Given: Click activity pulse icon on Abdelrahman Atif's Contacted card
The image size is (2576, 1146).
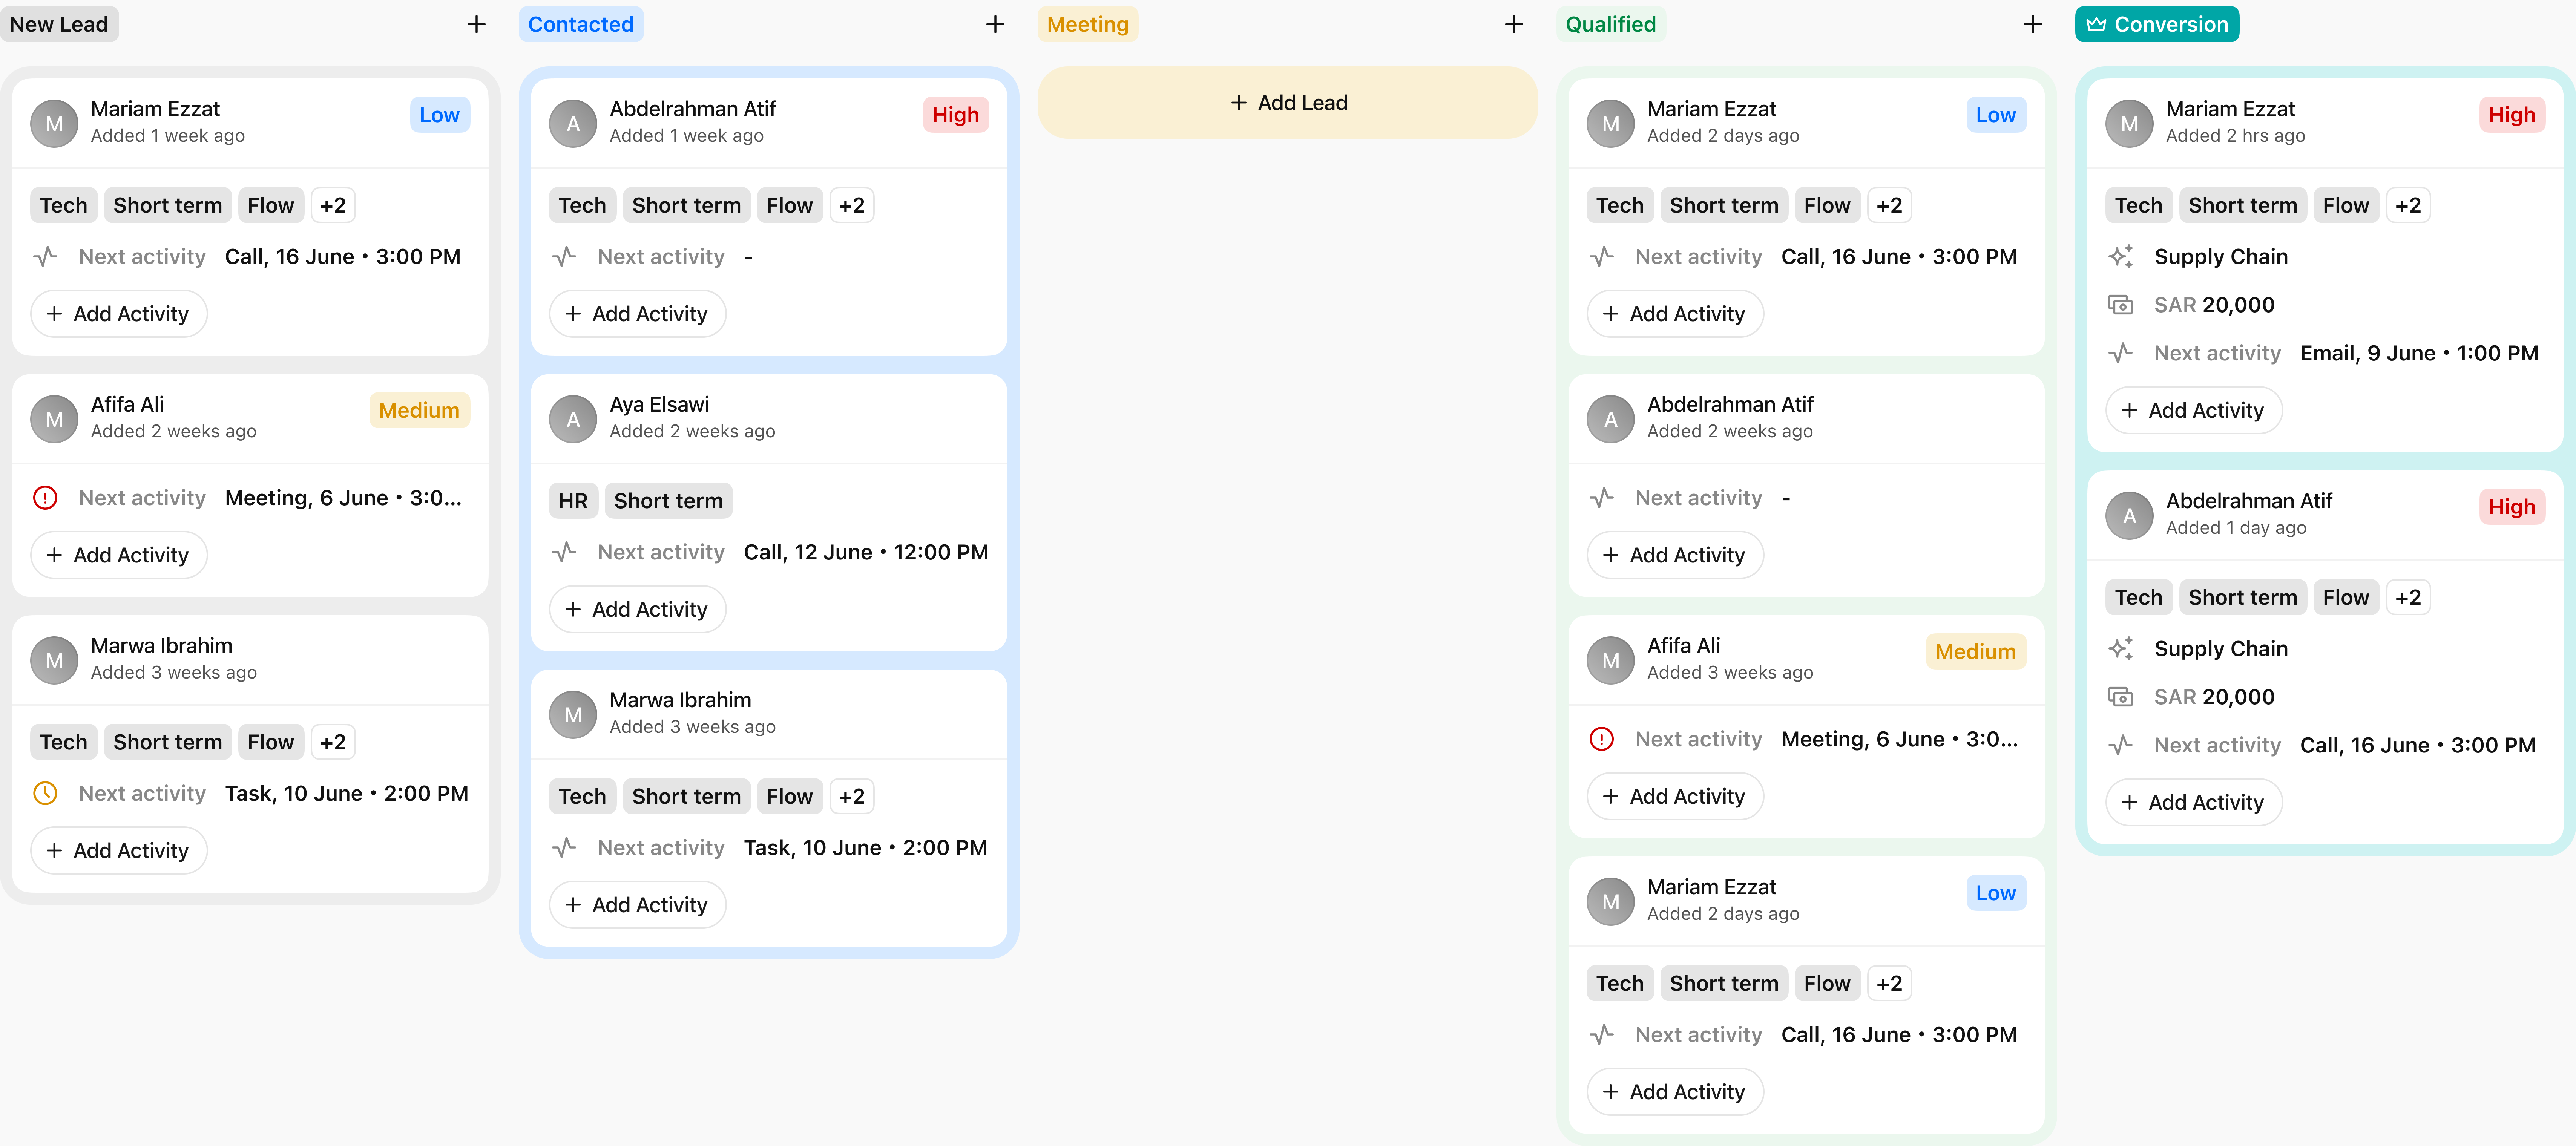Looking at the screenshot, I should [564, 257].
